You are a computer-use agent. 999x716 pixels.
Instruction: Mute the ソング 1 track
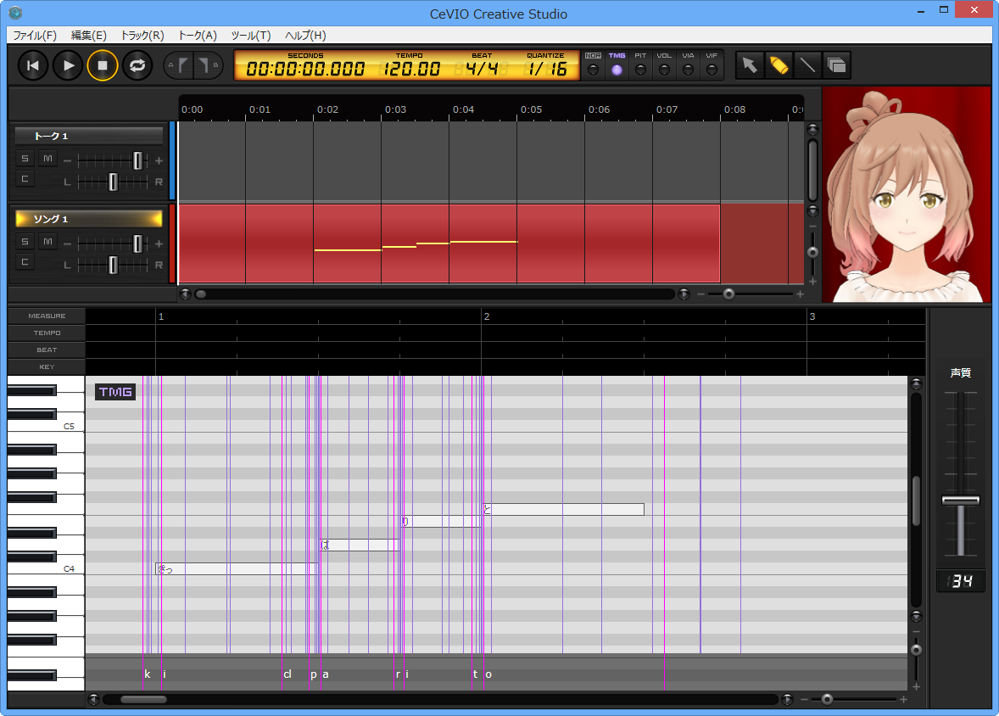click(47, 241)
